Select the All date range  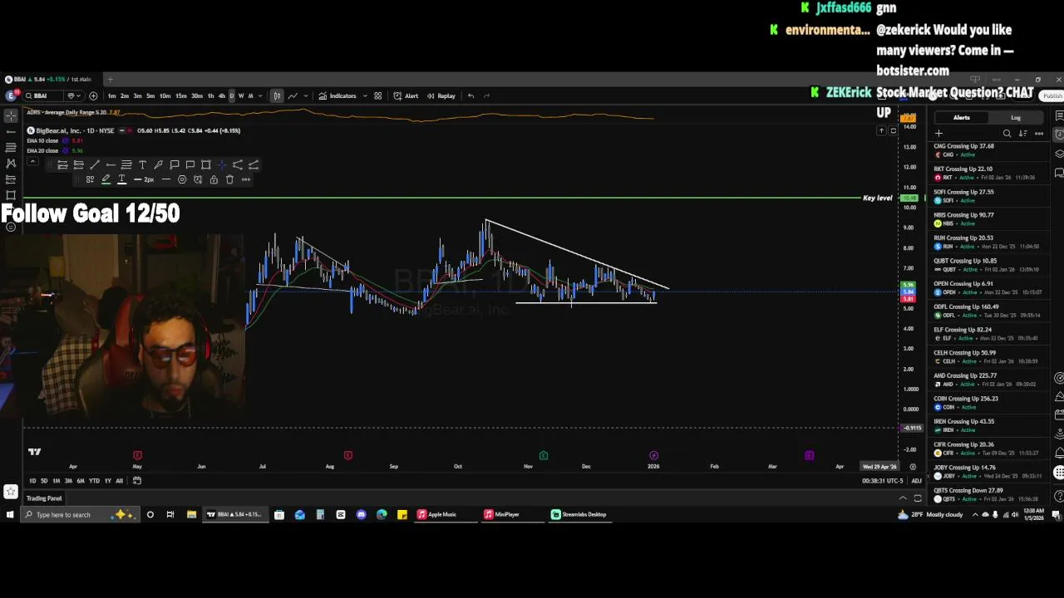119,481
